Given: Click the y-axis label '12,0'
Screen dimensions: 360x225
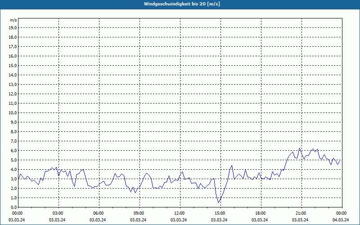Looking at the screenshot, I should click(x=13, y=94).
